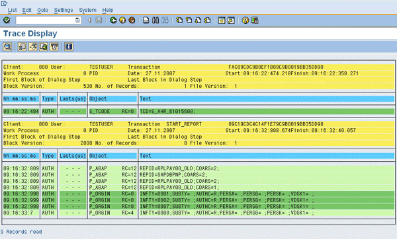
Task: Click the timestamp 09:16:32:998
Action: [21, 194]
